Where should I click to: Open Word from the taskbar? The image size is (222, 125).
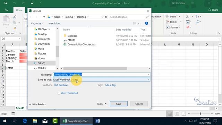(97, 121)
